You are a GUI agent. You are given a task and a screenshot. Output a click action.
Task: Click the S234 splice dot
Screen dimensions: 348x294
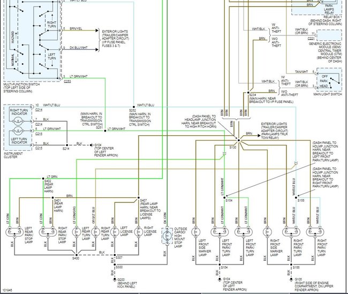(248, 92)
